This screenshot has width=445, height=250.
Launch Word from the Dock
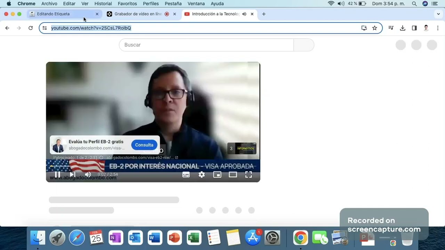pyautogui.click(x=155, y=238)
